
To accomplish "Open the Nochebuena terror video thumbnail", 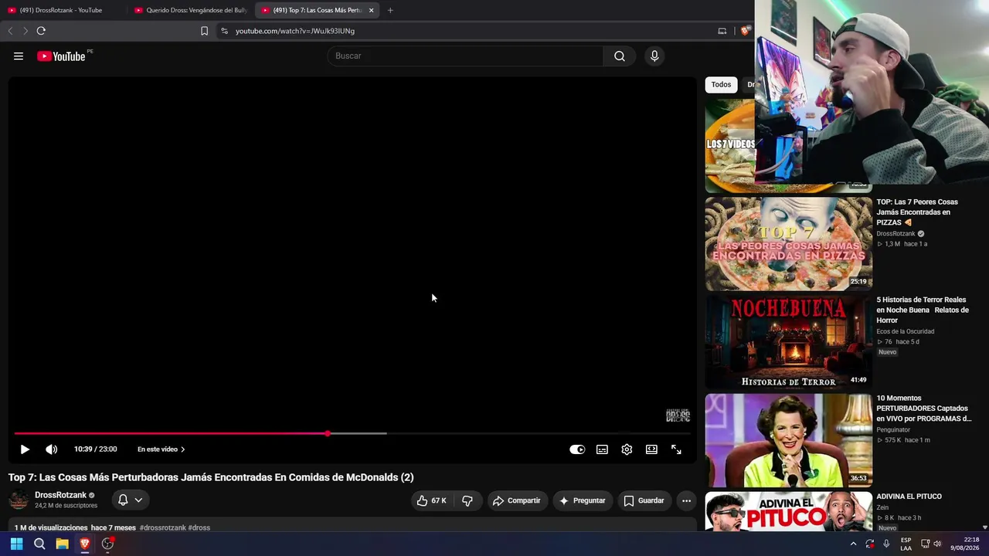I will coord(789,342).
